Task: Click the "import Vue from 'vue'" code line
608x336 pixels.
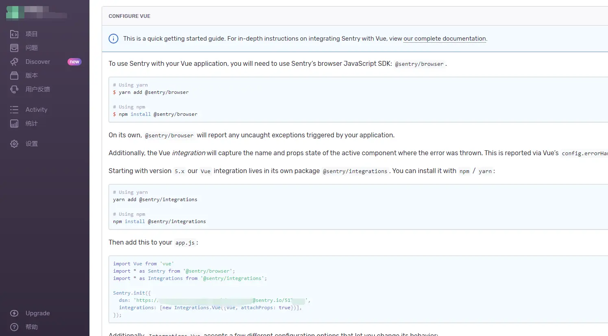Action: (x=144, y=264)
